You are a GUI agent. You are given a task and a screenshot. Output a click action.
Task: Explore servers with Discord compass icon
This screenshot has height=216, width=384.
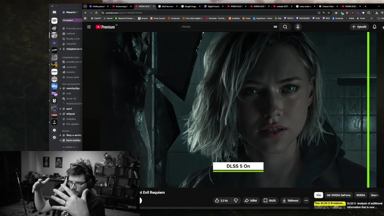click(54, 137)
